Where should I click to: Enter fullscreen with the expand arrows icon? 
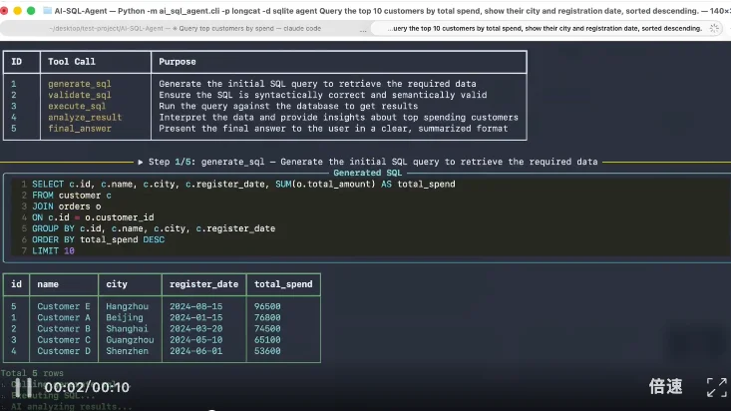pos(717,387)
